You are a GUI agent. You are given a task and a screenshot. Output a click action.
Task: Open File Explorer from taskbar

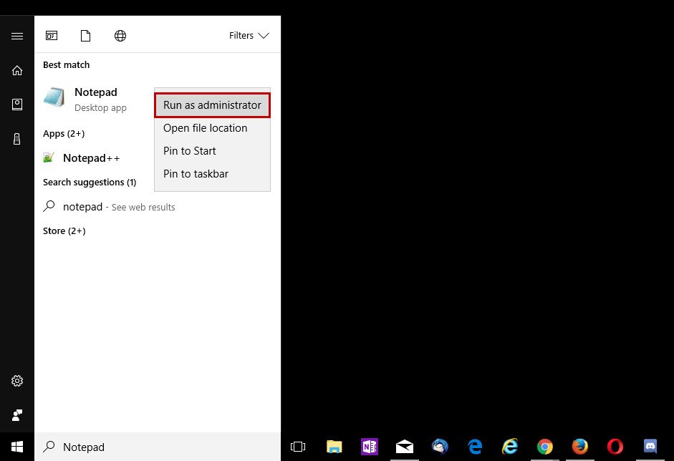[x=334, y=447]
